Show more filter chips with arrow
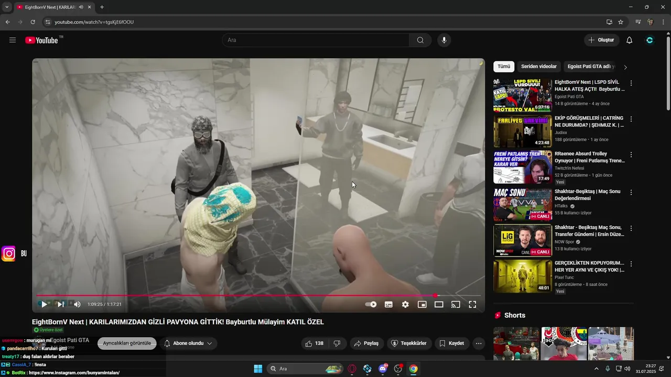Viewport: 671px width, 377px height. click(625, 67)
